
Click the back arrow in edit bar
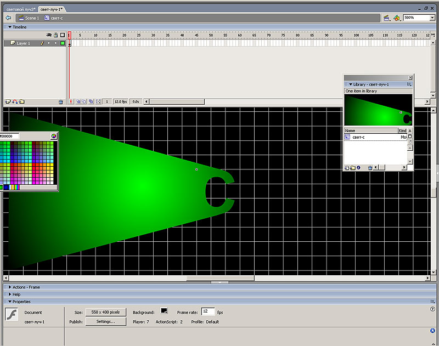tap(8, 18)
